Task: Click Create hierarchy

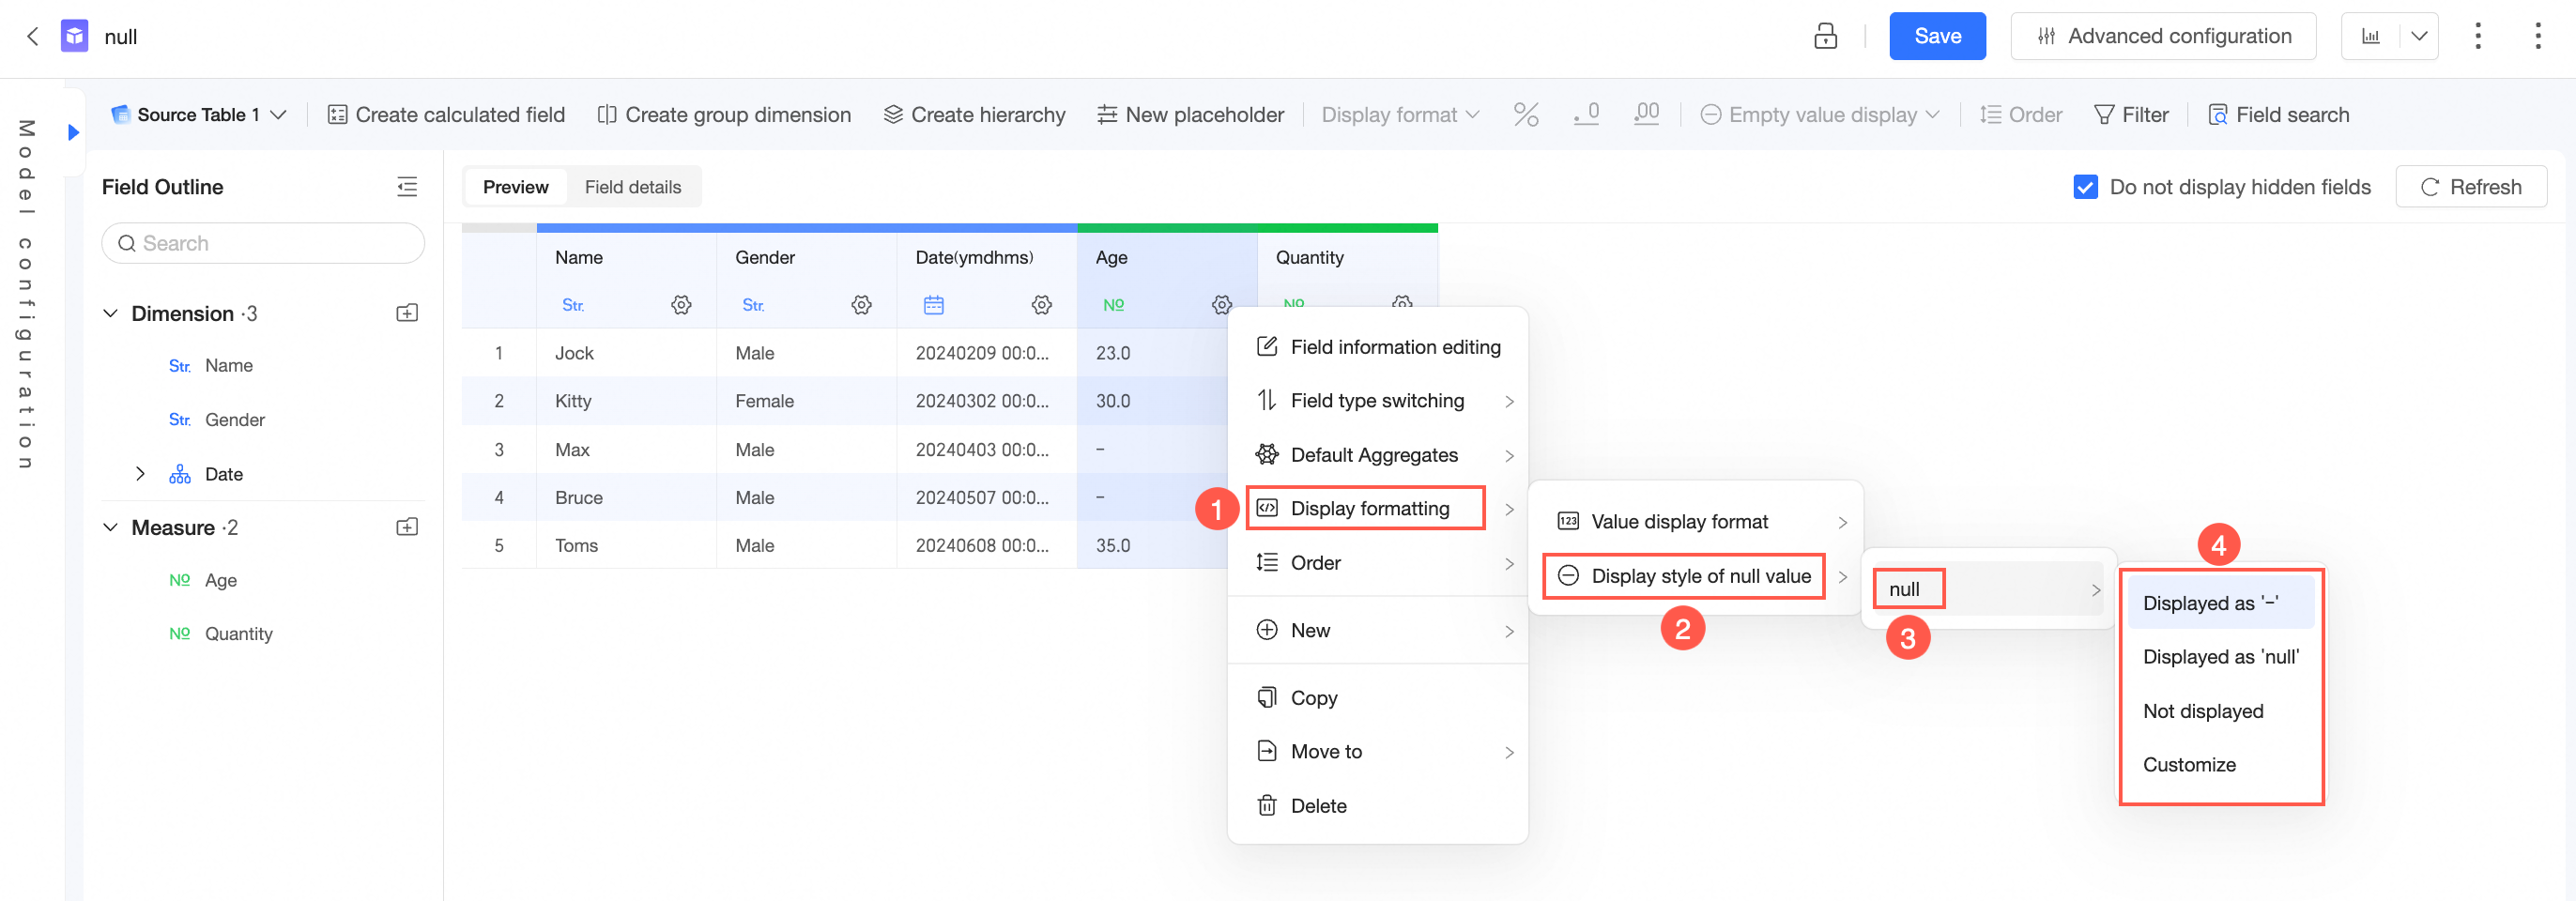Action: [x=974, y=115]
